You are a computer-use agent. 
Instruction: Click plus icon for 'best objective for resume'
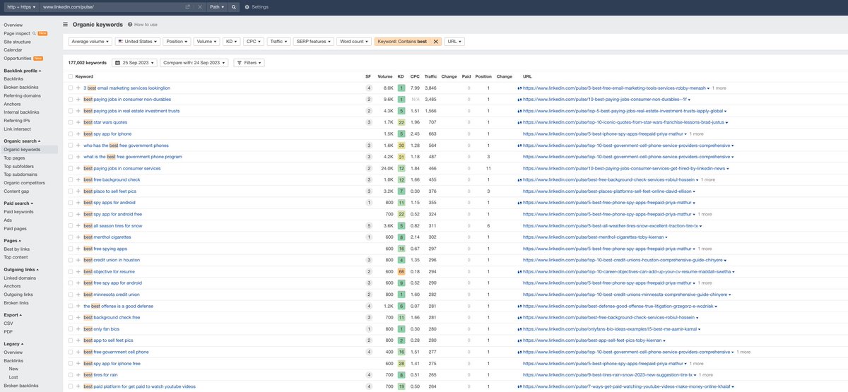click(x=78, y=271)
